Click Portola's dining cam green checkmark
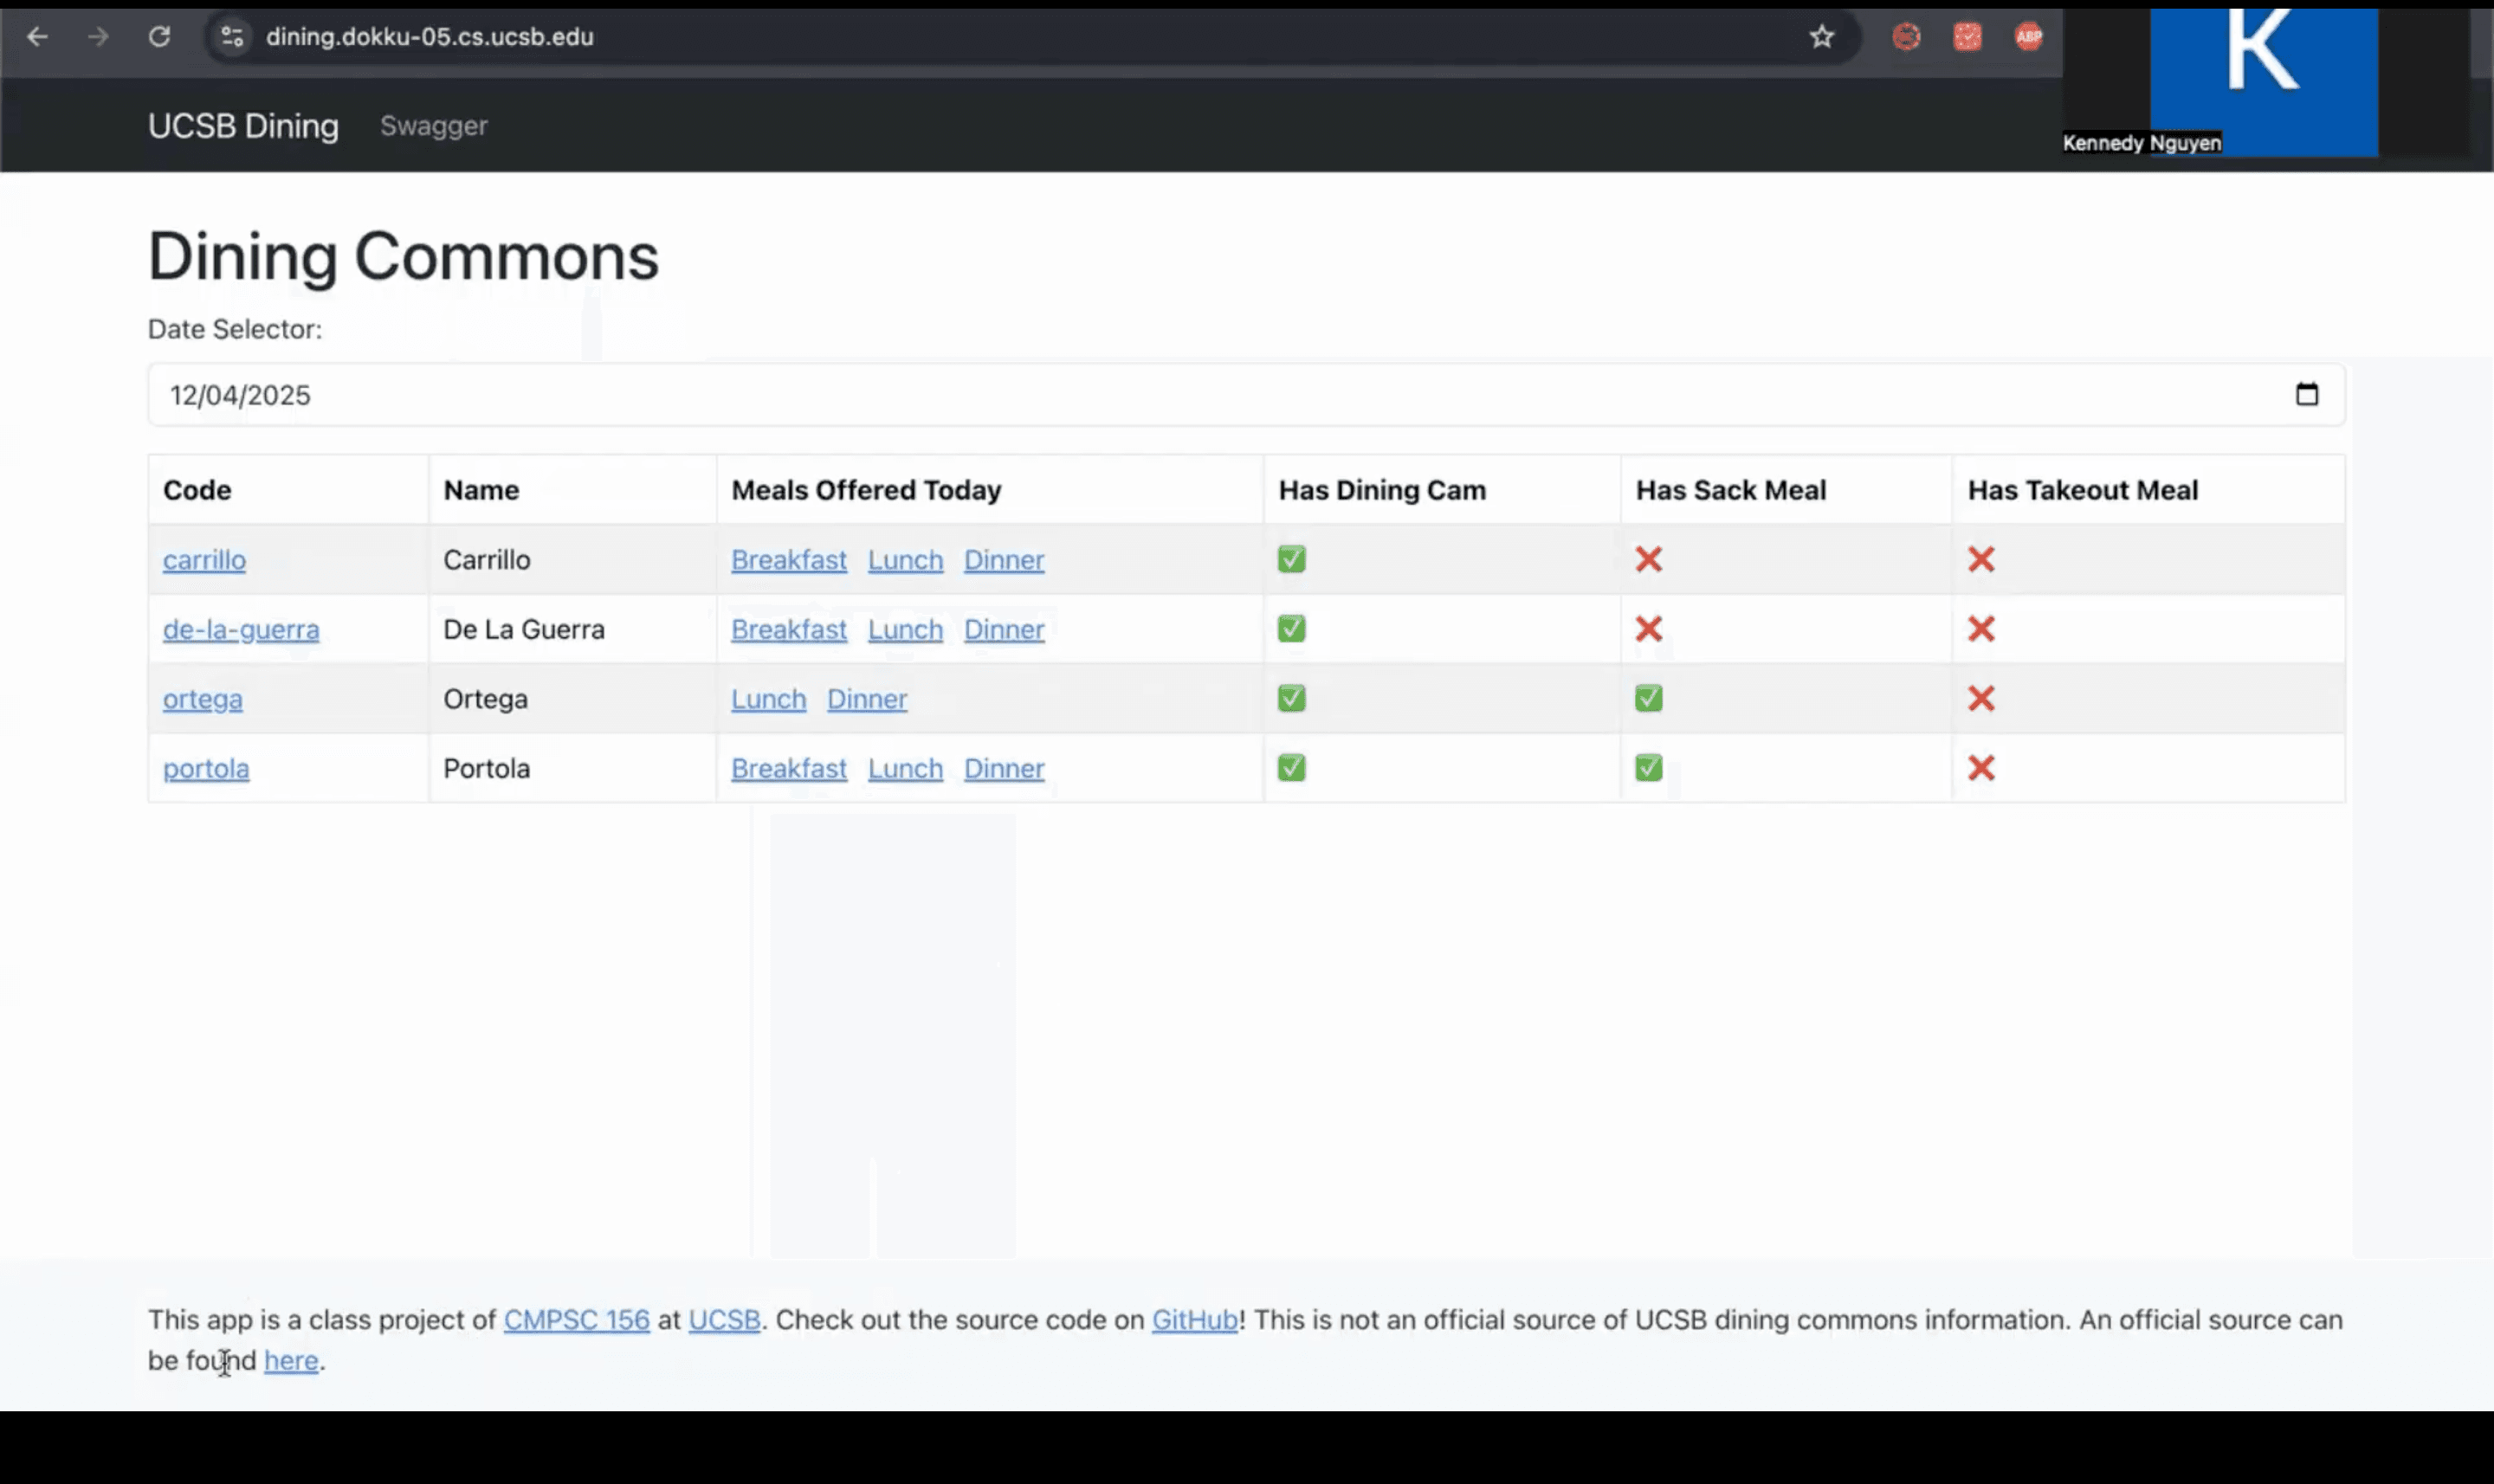Viewport: 2494px width, 1484px height. coord(1291,768)
